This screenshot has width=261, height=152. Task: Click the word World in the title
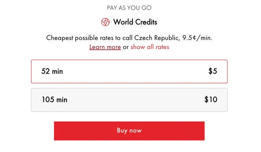tap(123, 22)
